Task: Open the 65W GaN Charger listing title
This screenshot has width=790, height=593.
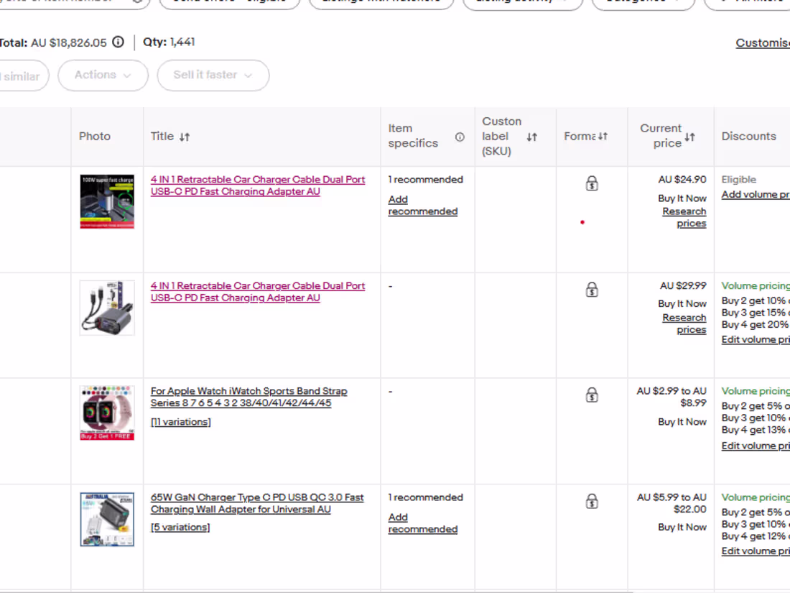Action: [x=256, y=503]
